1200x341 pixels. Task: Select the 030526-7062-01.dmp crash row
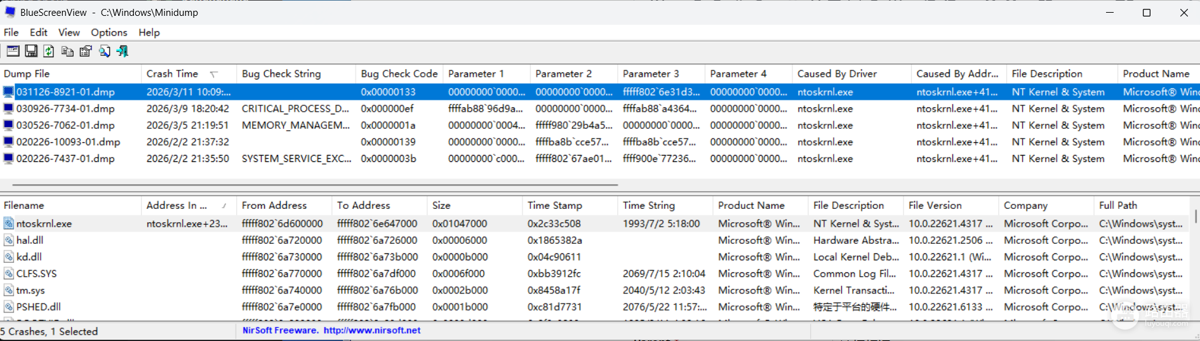pyautogui.click(x=600, y=125)
